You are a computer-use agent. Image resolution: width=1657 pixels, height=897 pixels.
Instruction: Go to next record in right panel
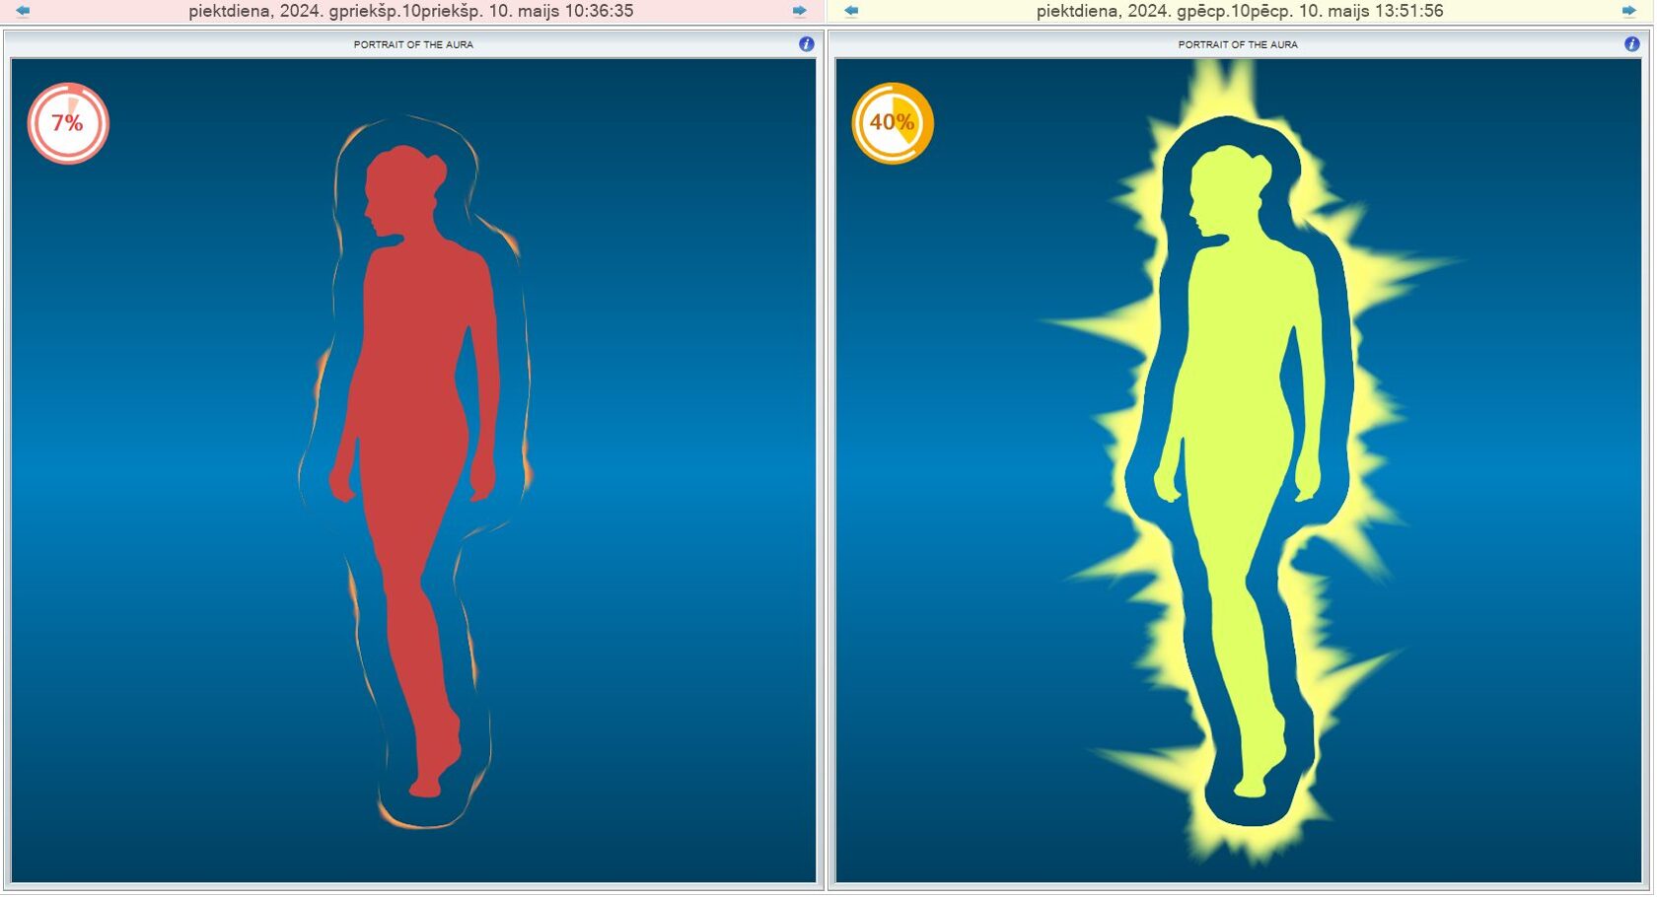1628,11
